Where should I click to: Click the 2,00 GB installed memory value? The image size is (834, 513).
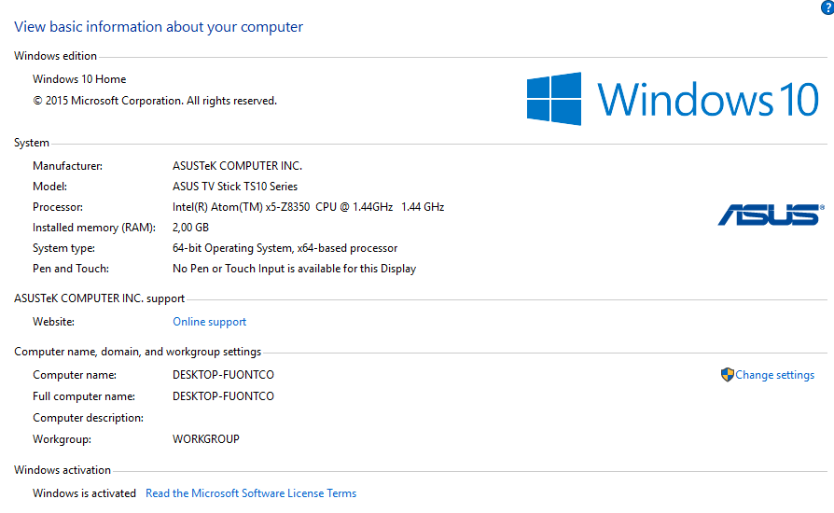tap(190, 228)
